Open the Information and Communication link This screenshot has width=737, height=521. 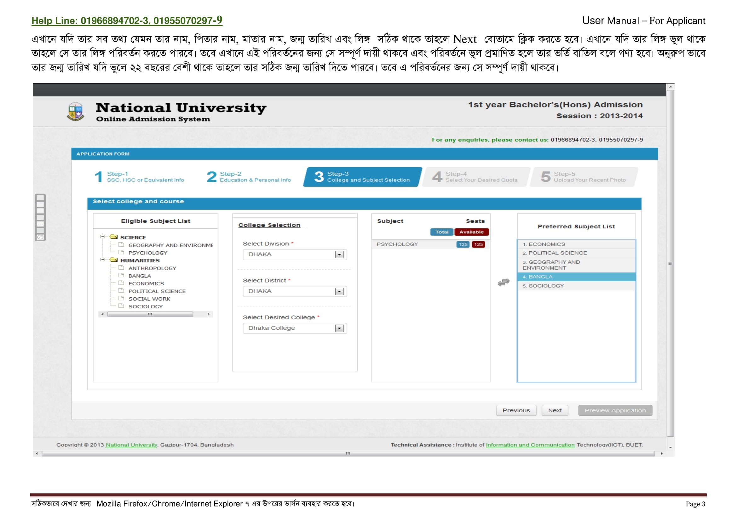coord(530,445)
